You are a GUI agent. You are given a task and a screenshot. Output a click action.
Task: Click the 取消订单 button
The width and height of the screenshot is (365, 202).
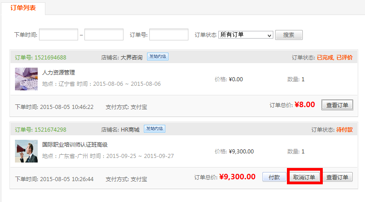point(305,177)
